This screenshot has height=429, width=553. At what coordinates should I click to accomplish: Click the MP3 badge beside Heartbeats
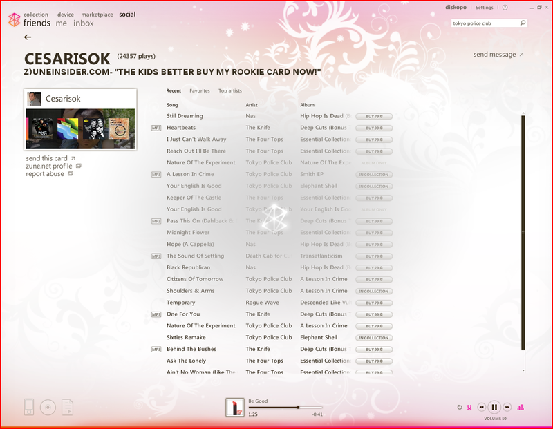[x=156, y=128]
